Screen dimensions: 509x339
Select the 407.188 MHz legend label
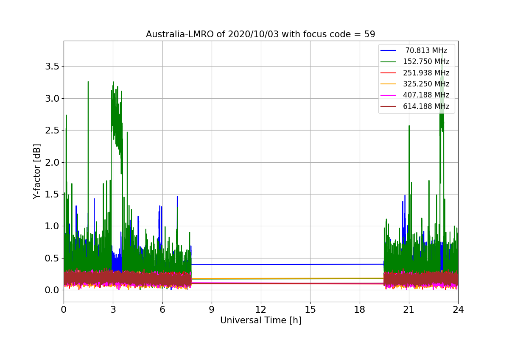coord(426,95)
